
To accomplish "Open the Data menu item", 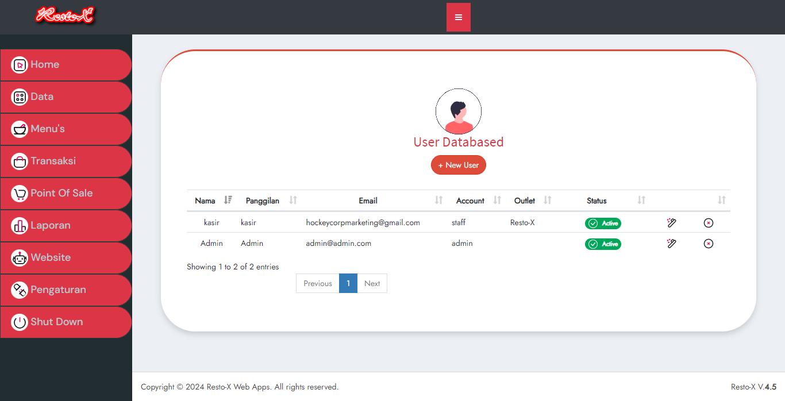I will [x=66, y=97].
